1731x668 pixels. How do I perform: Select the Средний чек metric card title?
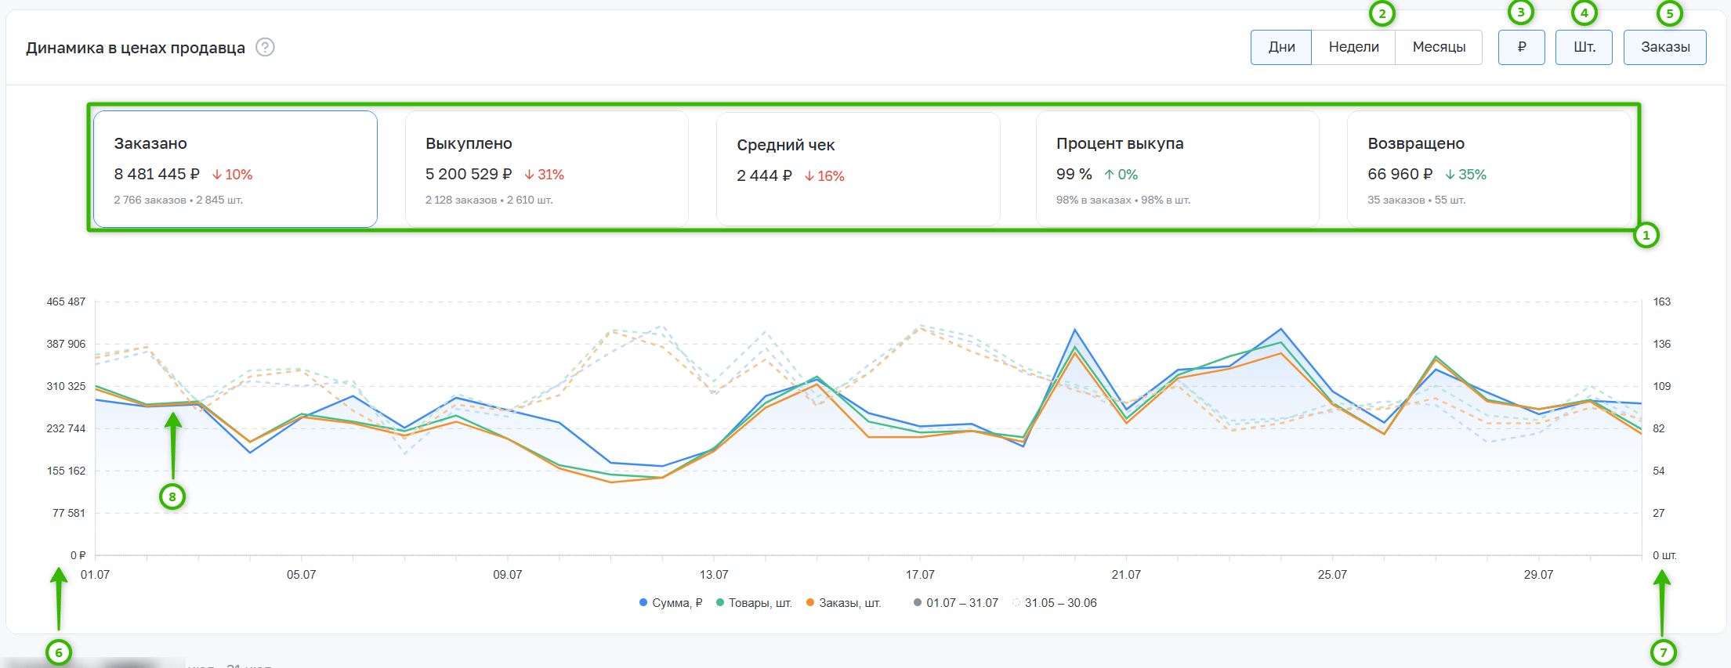(786, 145)
